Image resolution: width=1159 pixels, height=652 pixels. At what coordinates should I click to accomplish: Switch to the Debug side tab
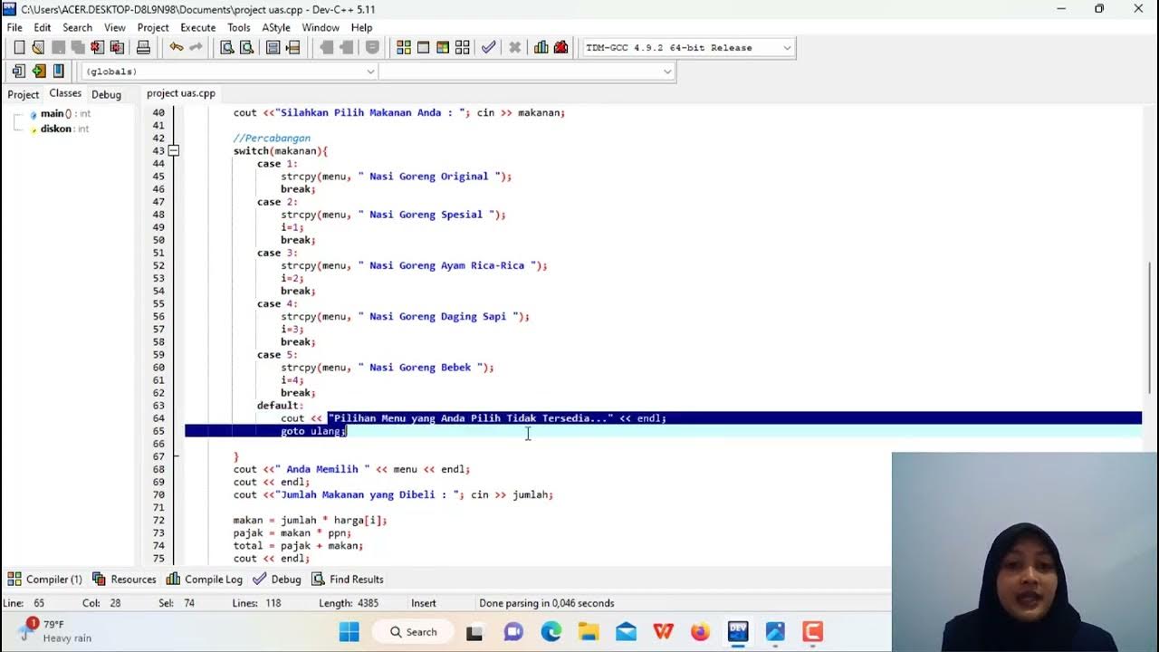pyautogui.click(x=106, y=94)
